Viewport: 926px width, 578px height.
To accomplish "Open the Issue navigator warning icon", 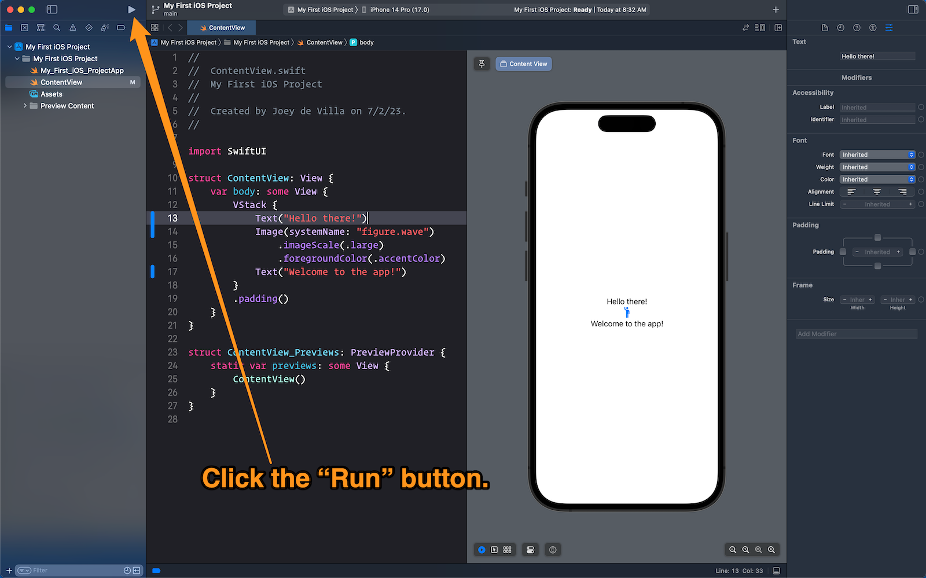I will pos(73,27).
